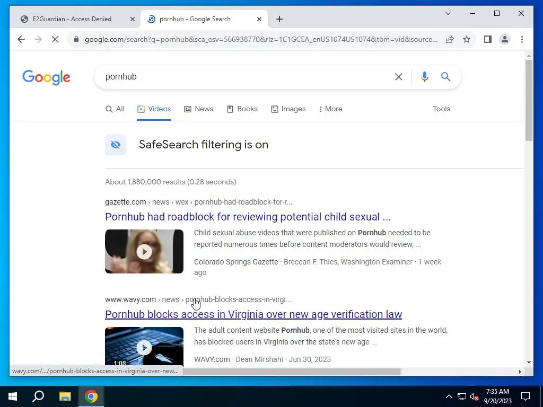Image resolution: width=543 pixels, height=407 pixels.
Task: Open a new tab
Action: pyautogui.click(x=279, y=19)
